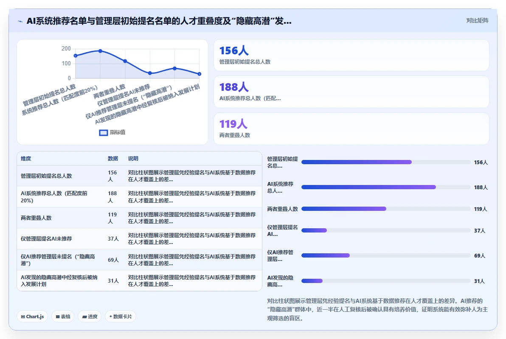Screen dimensions: 506x339
Task: Click the lightning icon beside the title
Action: click(x=20, y=21)
